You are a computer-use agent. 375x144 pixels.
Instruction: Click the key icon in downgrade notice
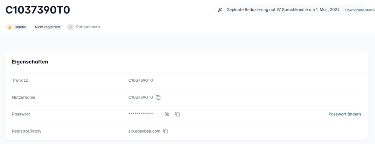(x=220, y=10)
